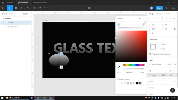Pick color with the eyedropper
Image resolution: width=178 pixels, height=100 pixels.
(119, 67)
